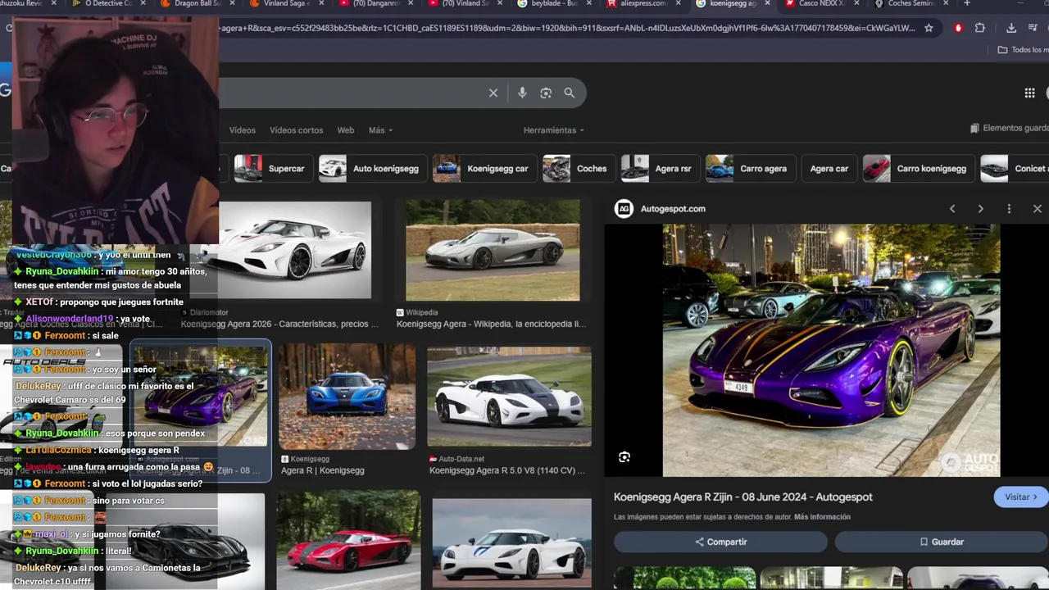The height and width of the screenshot is (590, 1049).
Task: Open the Más información link
Action: [822, 517]
